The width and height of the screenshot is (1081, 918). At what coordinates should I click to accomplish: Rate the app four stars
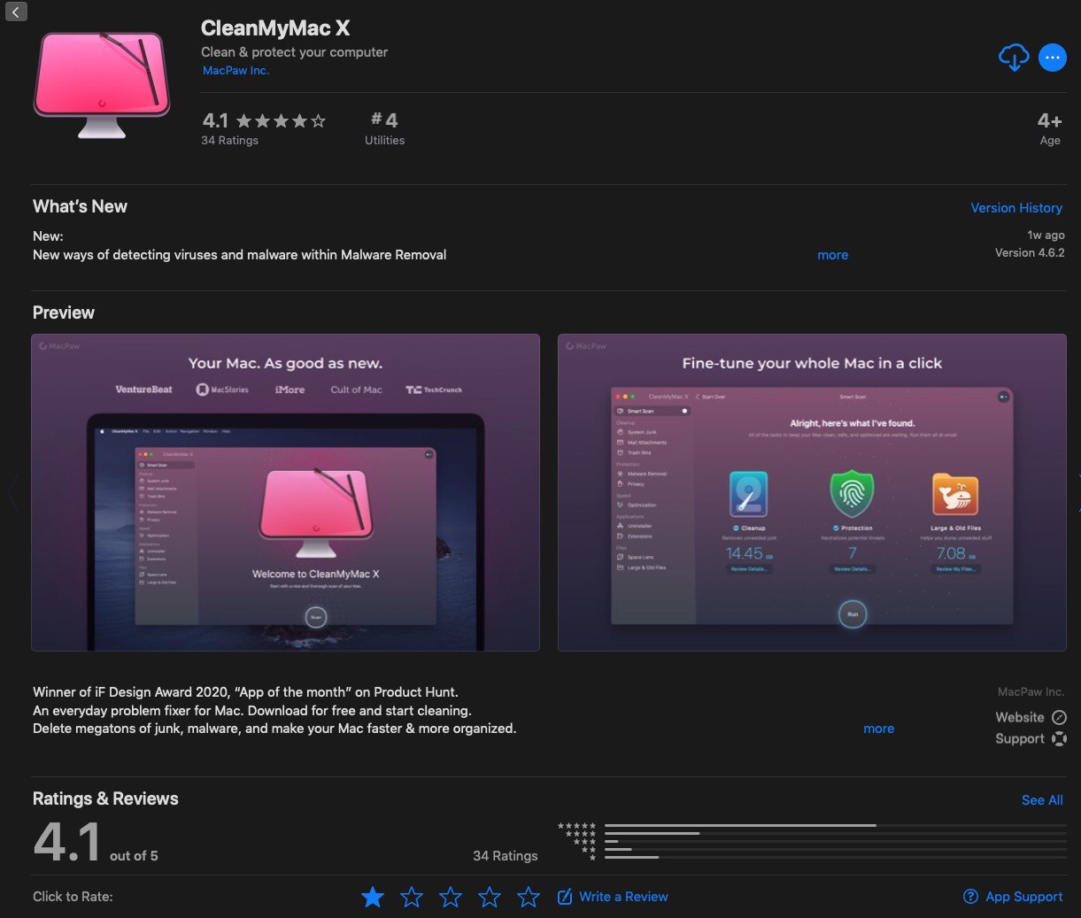490,897
